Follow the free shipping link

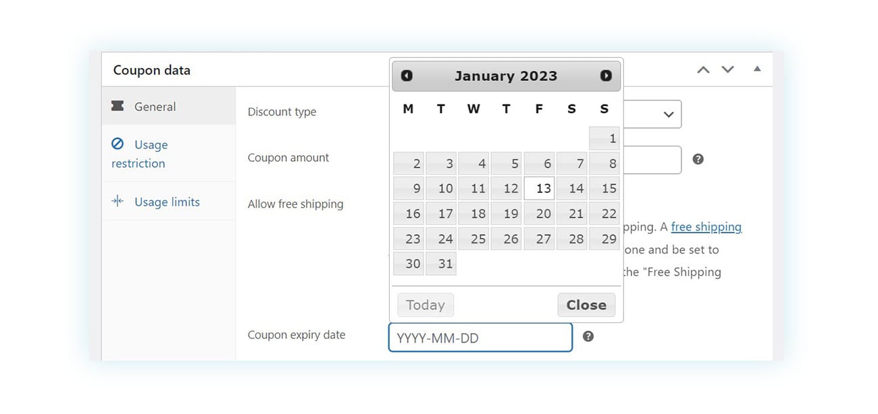pyautogui.click(x=706, y=227)
